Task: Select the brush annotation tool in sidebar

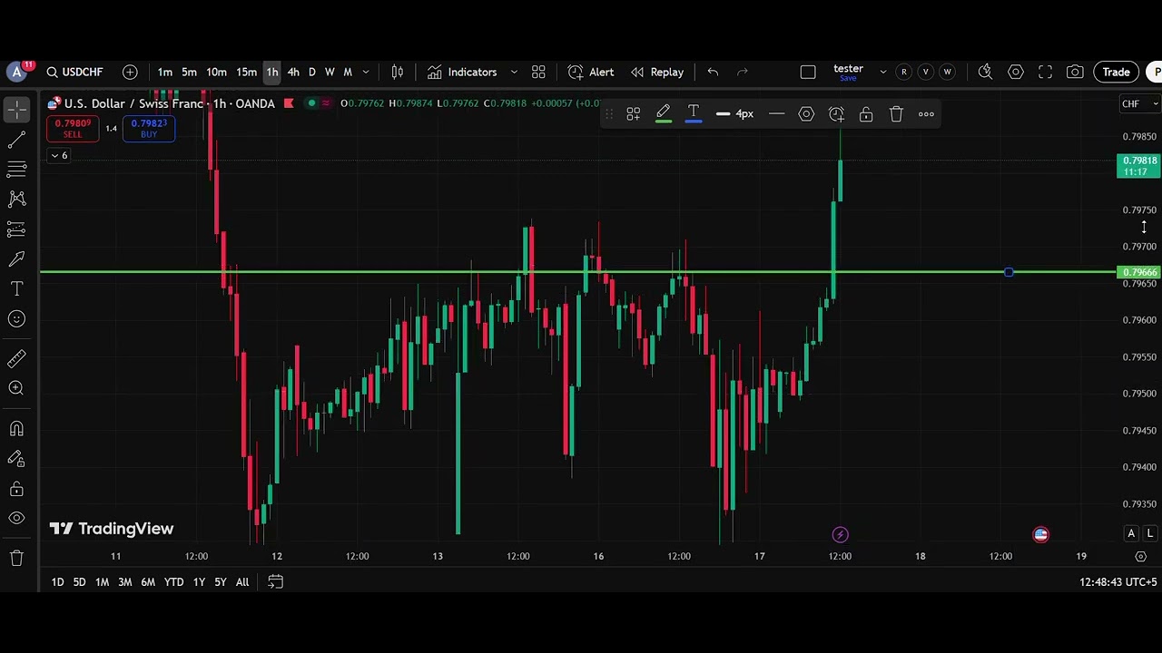Action: click(16, 259)
